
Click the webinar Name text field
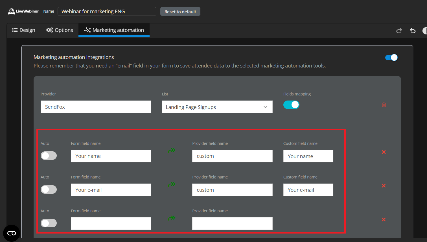click(107, 12)
